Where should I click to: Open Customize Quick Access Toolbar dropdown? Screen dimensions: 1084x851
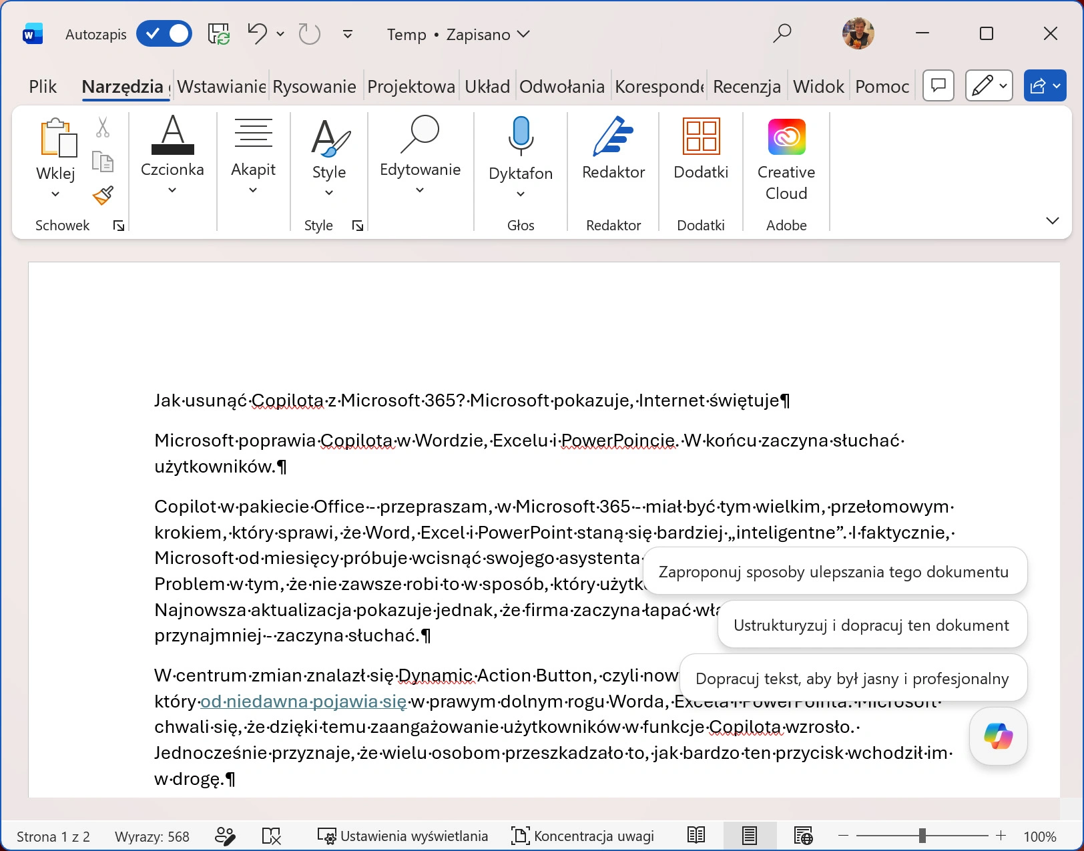(x=348, y=34)
